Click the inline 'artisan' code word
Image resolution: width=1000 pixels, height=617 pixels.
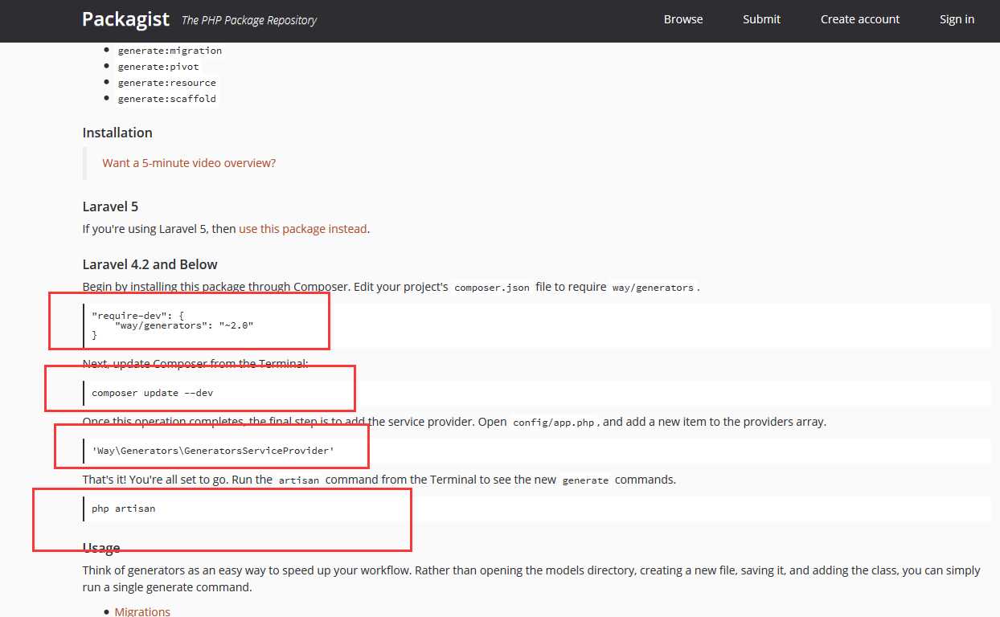tap(299, 480)
